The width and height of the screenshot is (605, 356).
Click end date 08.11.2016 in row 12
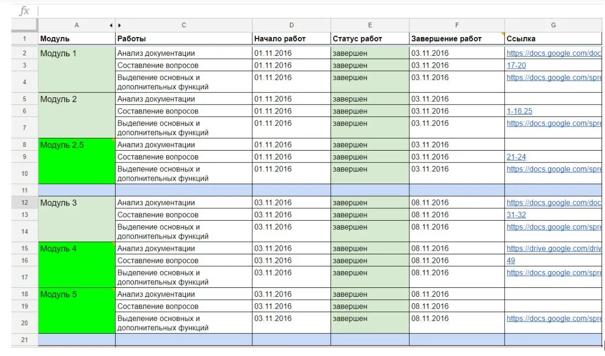pyautogui.click(x=430, y=202)
